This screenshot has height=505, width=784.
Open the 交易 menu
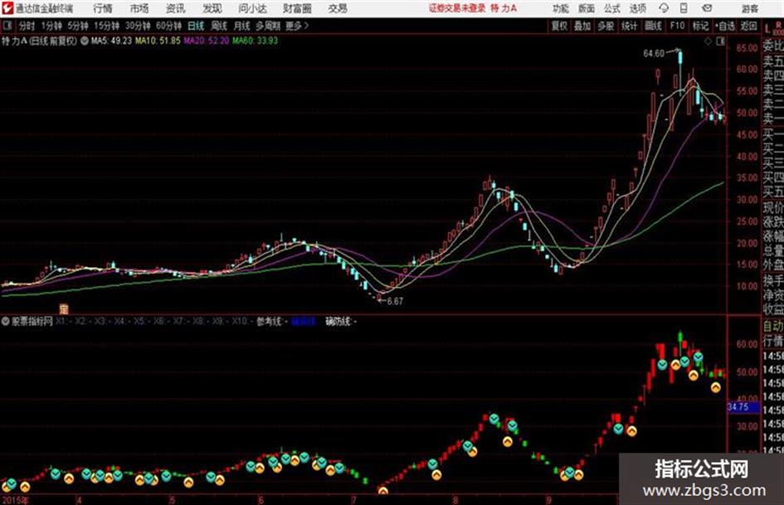point(338,8)
